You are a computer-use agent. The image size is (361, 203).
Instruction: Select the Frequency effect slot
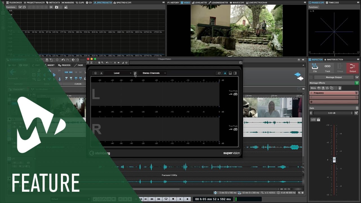pos(334,93)
